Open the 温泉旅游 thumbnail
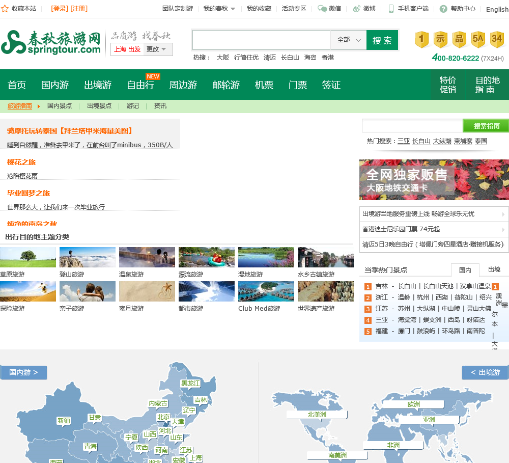 (x=147, y=257)
